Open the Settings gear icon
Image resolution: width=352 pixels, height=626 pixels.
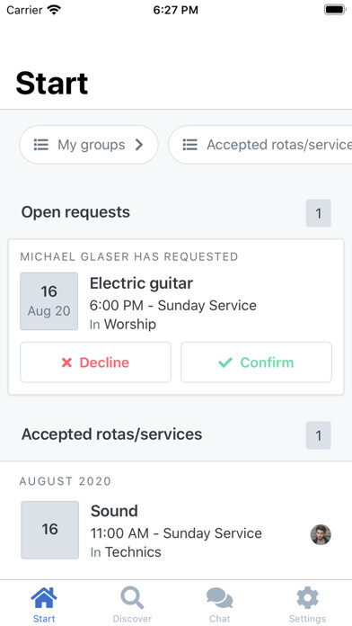coord(307,598)
